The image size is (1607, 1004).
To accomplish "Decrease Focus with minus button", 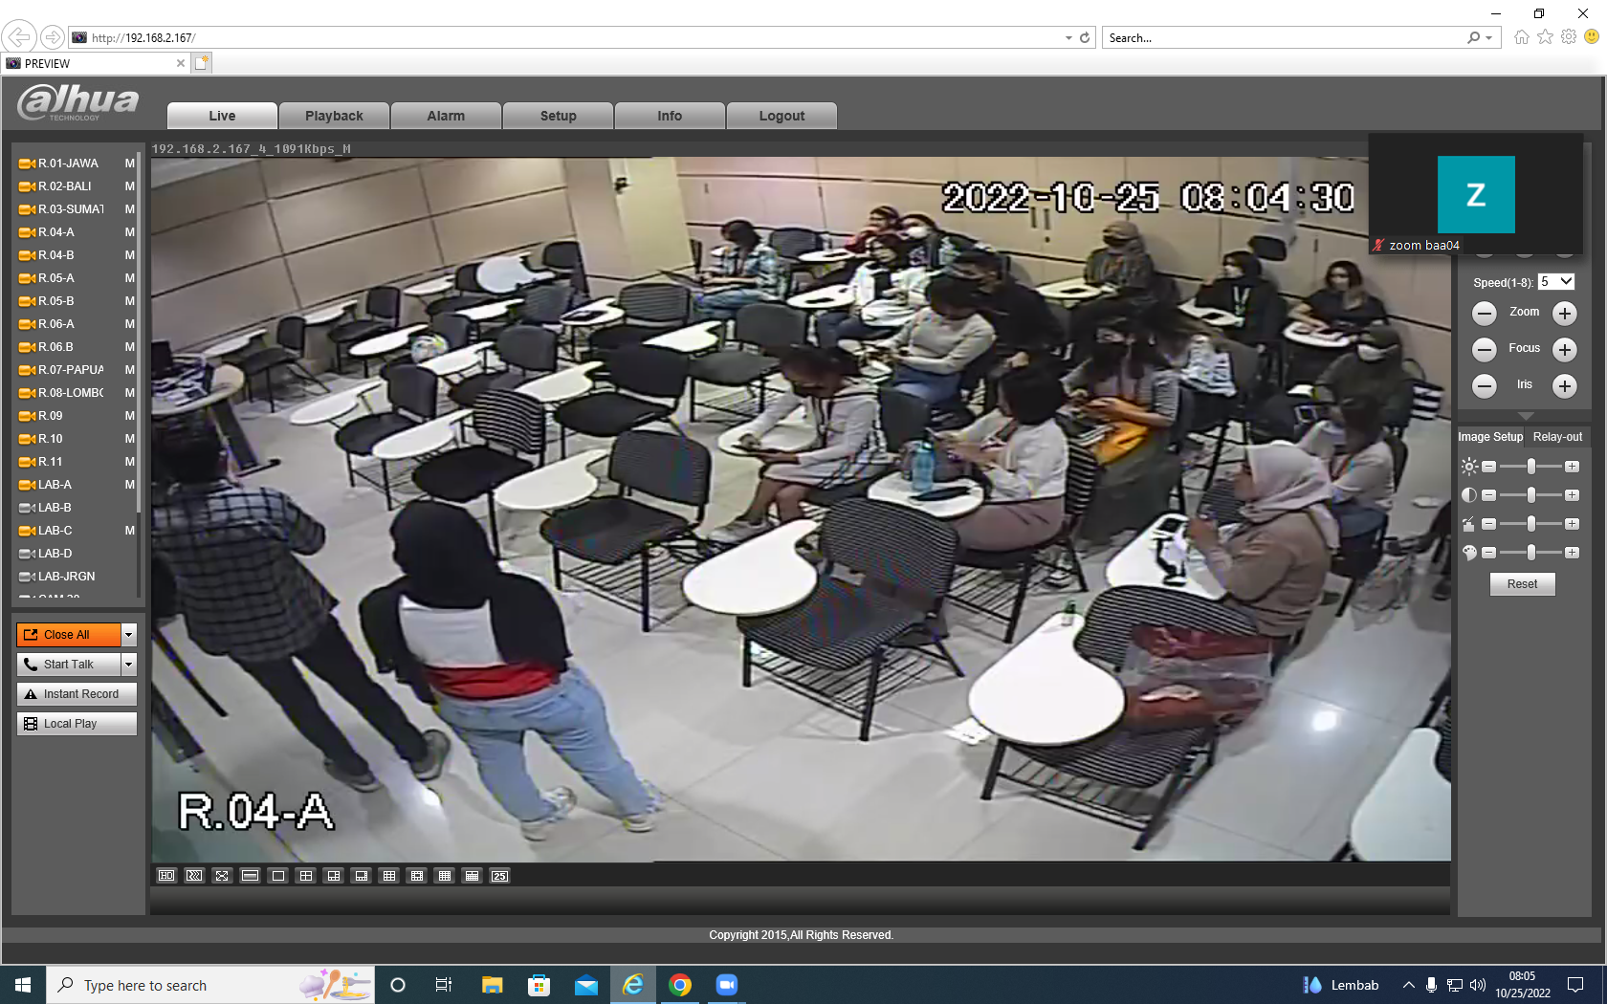I will [1484, 349].
